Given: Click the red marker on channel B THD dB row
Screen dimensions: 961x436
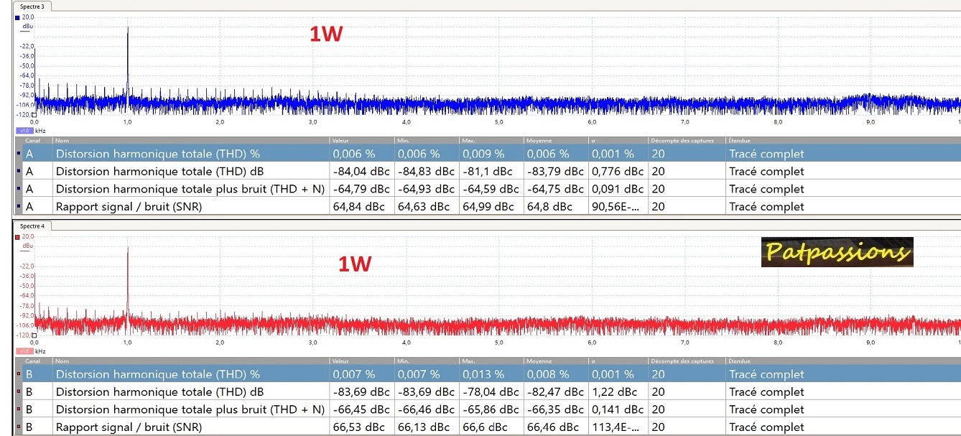Looking at the screenshot, I should [19, 391].
